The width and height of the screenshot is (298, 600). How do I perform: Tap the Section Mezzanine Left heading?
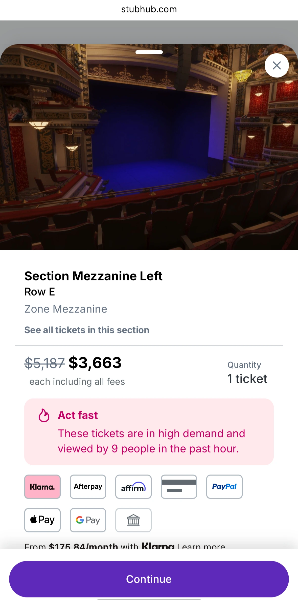pos(93,276)
